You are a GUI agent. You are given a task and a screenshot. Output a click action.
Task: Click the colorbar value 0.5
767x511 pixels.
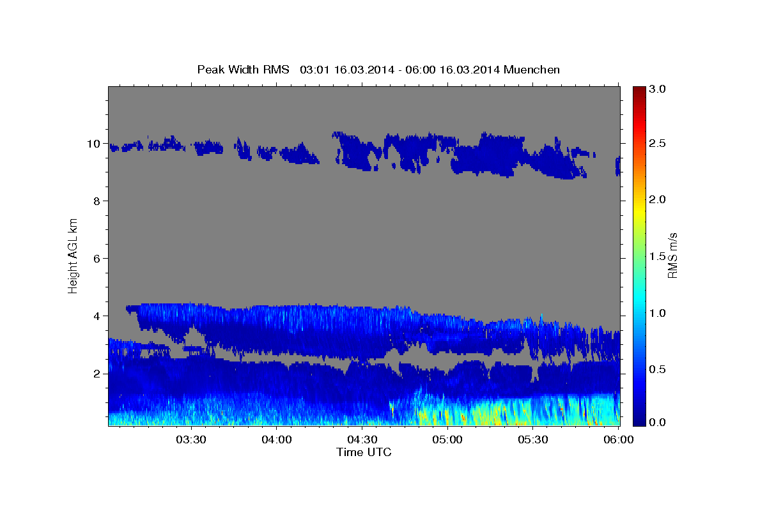(x=658, y=370)
